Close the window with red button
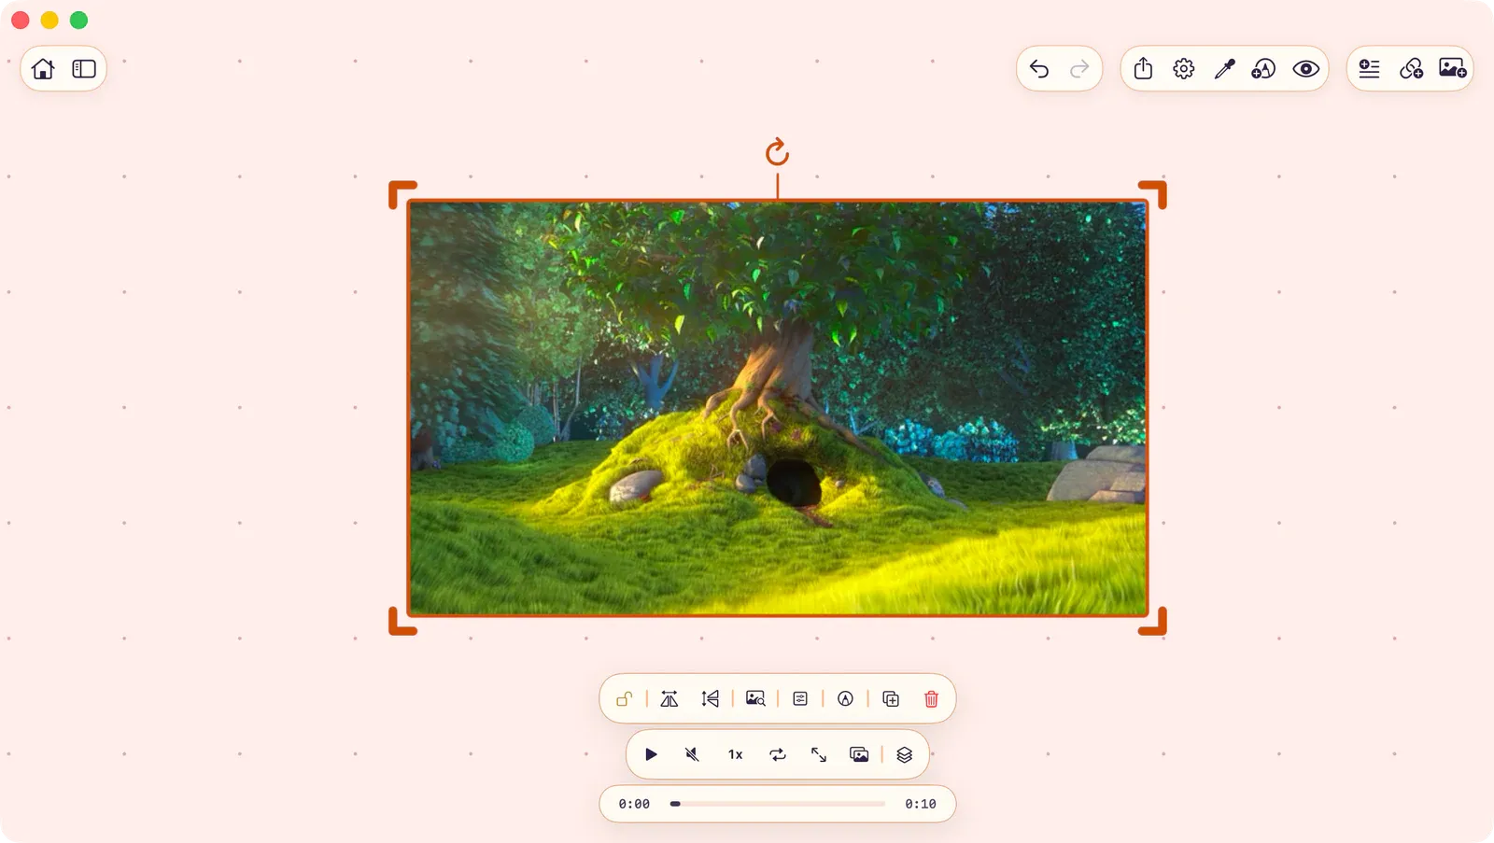 click(21, 20)
